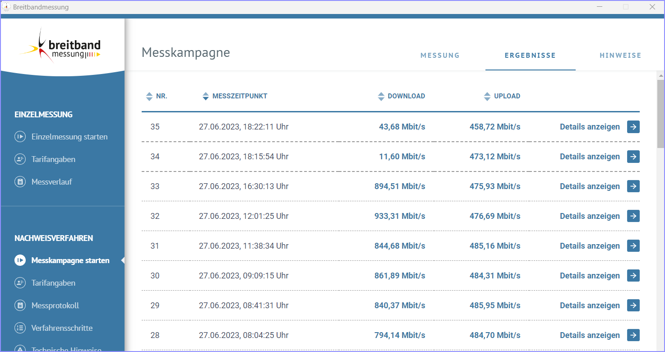The width and height of the screenshot is (665, 352).
Task: Click the arrow icon for measurement 33
Action: click(633, 186)
